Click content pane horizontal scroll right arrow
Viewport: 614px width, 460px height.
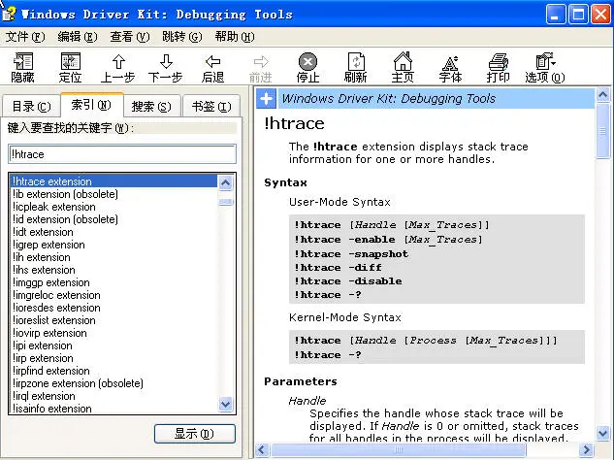[586, 449]
